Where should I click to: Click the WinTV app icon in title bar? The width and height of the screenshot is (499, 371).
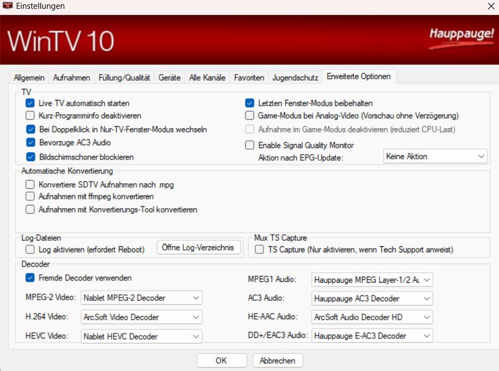click(8, 6)
